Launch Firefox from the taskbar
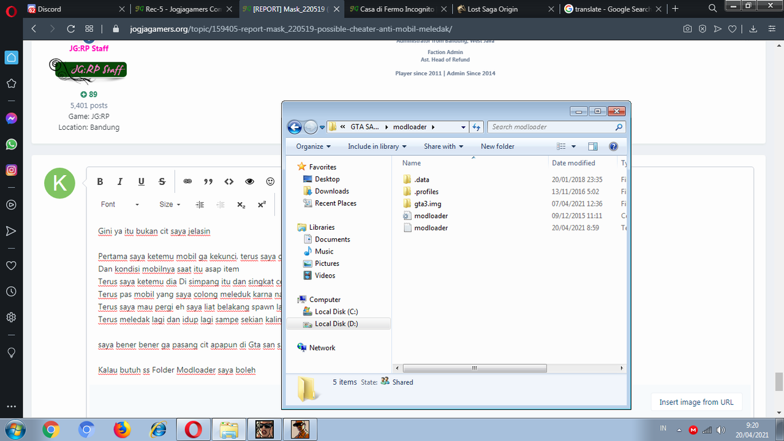 pos(122,429)
